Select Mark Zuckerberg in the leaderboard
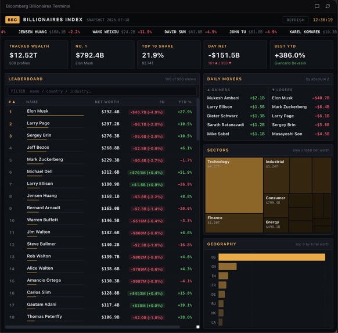Screen dimensions: 338x333 [x=101, y=160]
